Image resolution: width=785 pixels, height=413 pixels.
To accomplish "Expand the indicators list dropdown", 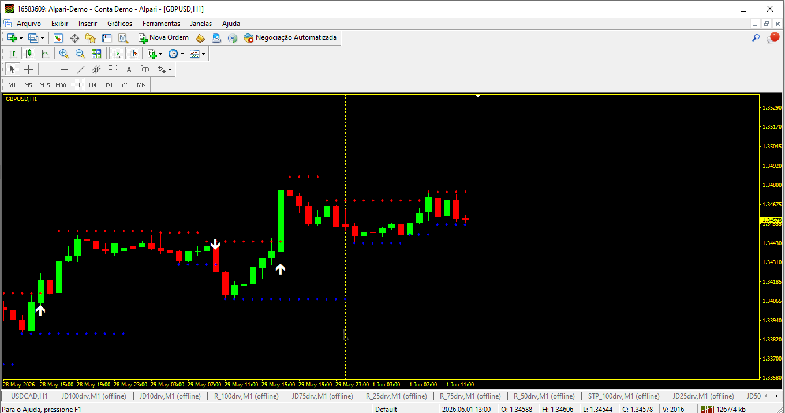I will [x=161, y=54].
